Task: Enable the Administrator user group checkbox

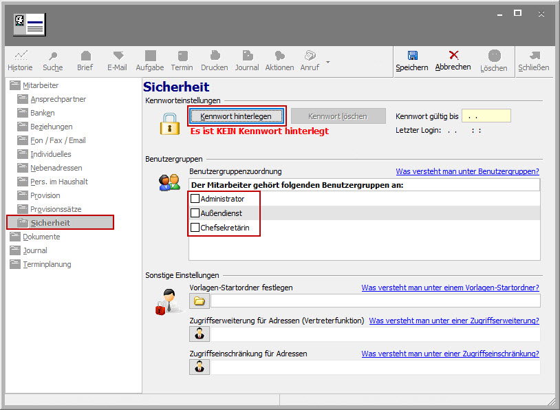Action: (x=195, y=199)
